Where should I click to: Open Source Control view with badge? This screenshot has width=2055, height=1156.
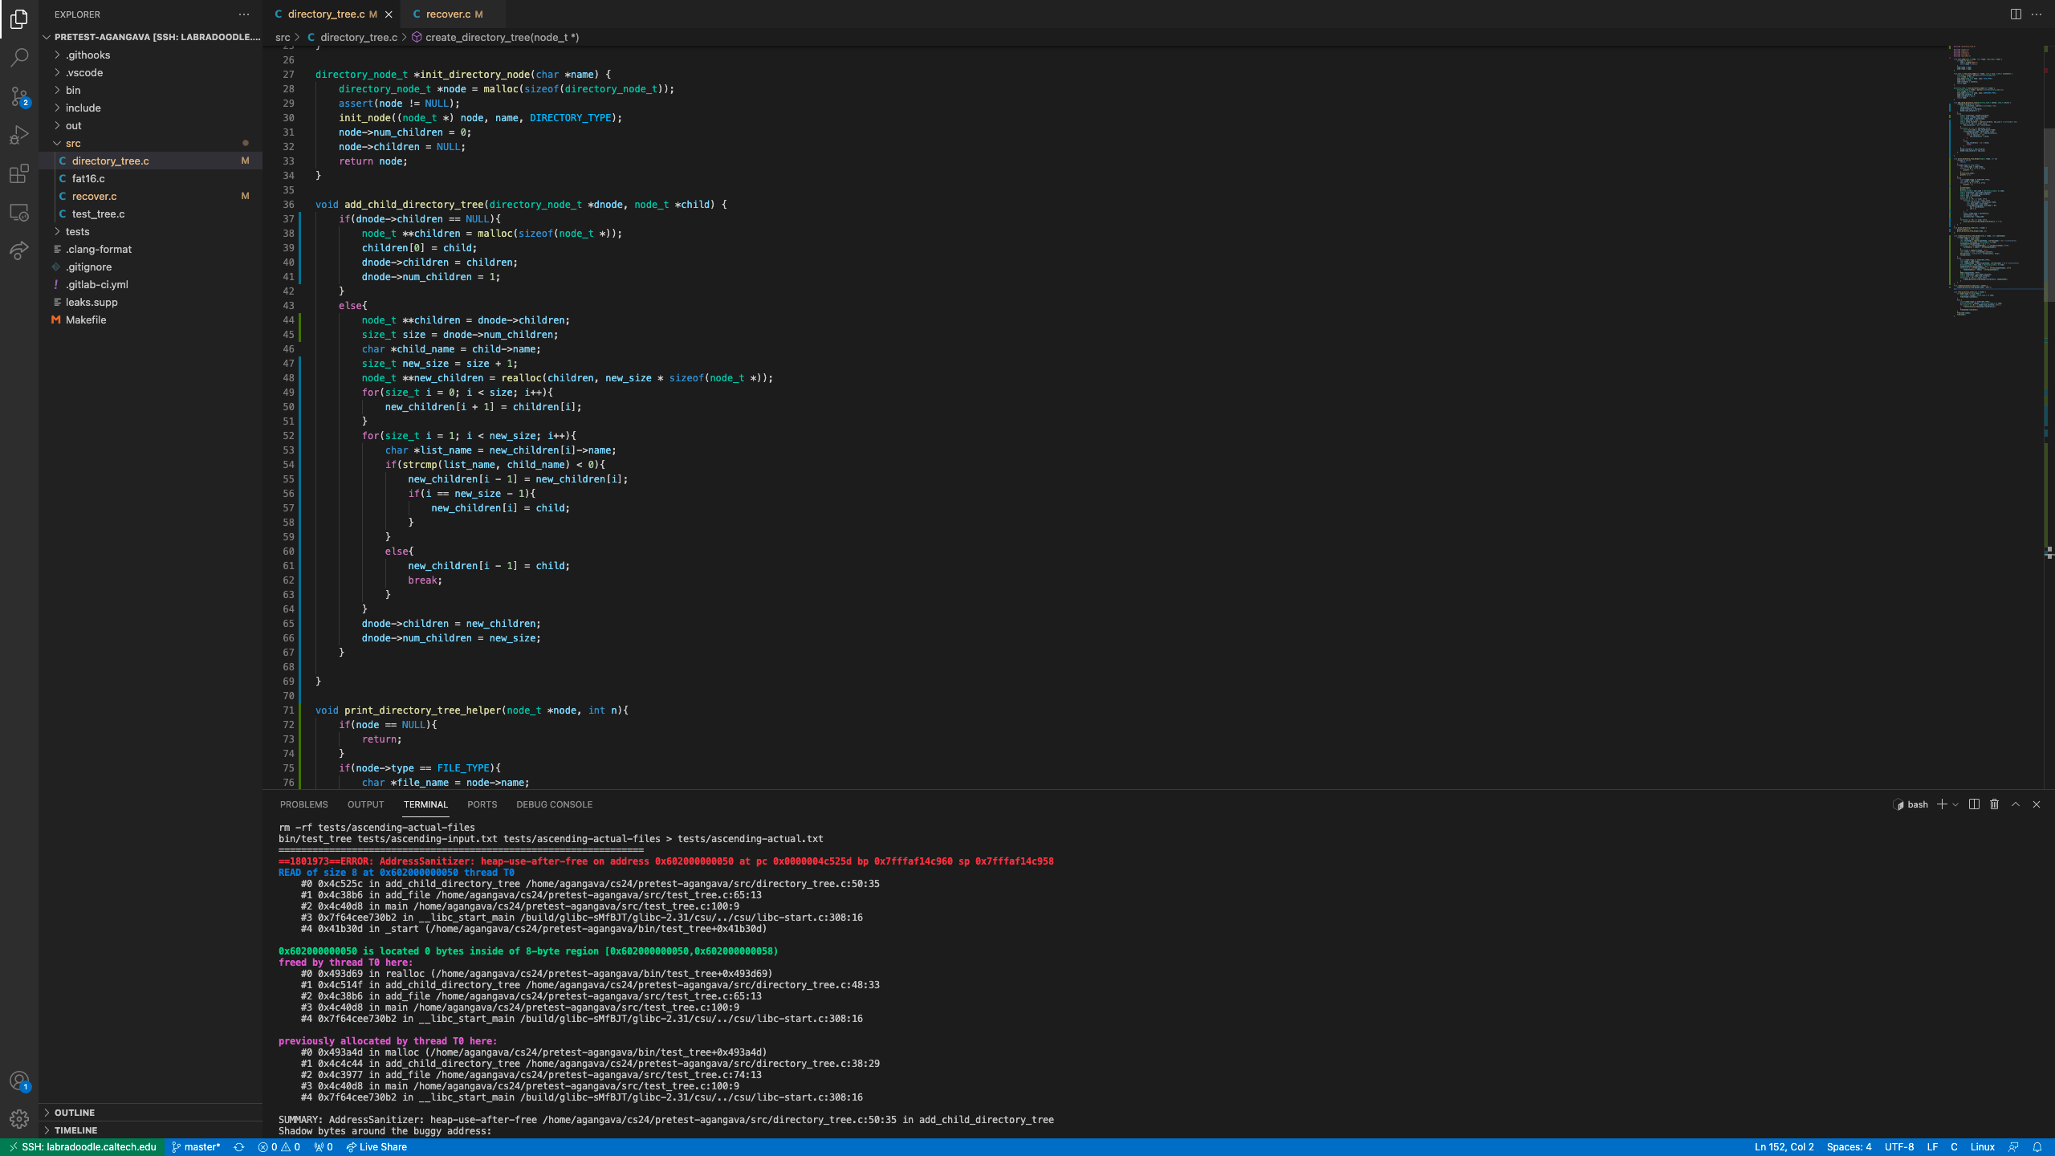pyautogui.click(x=19, y=96)
